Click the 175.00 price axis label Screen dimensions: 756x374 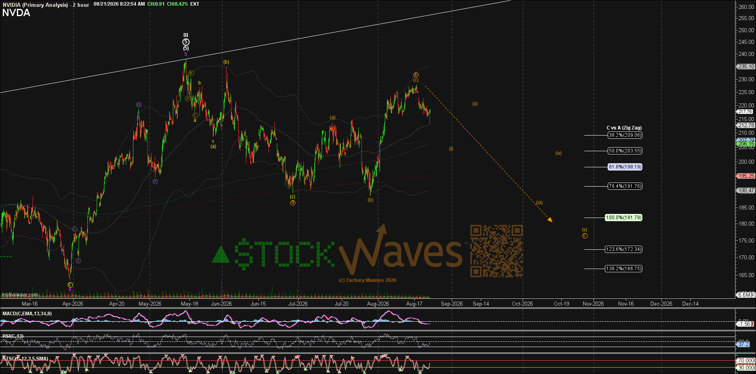[x=746, y=240]
